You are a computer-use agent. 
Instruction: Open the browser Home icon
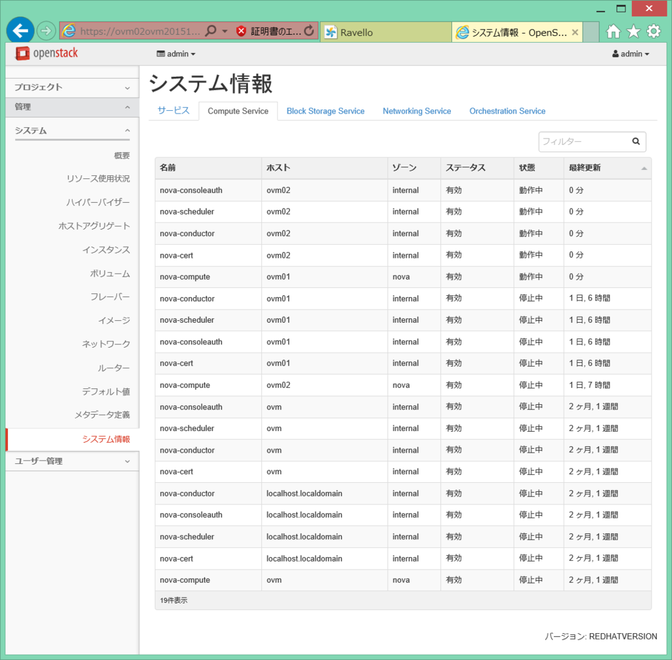[614, 31]
